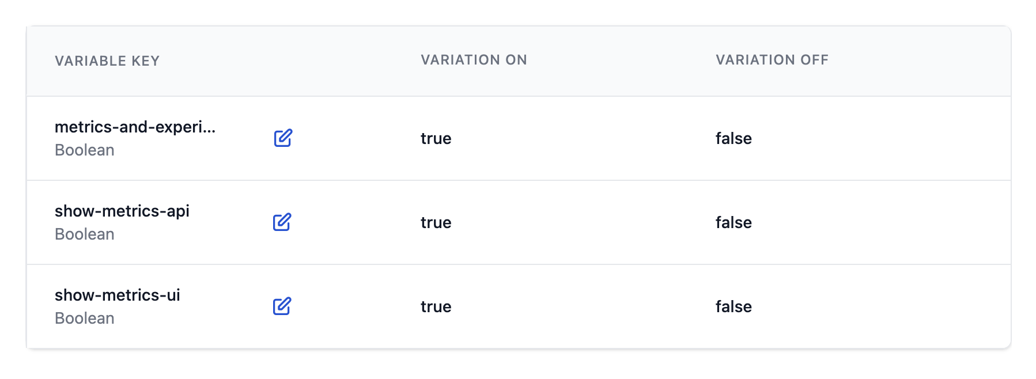Image resolution: width=1036 pixels, height=379 pixels.
Task: Click the show-metrics-api variable key
Action: pyautogui.click(x=124, y=211)
